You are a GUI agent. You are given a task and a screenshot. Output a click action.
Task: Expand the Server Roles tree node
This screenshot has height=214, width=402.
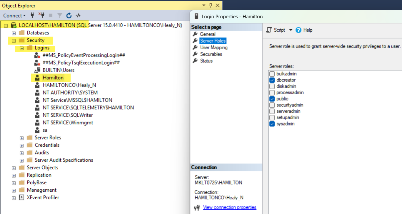(22, 138)
